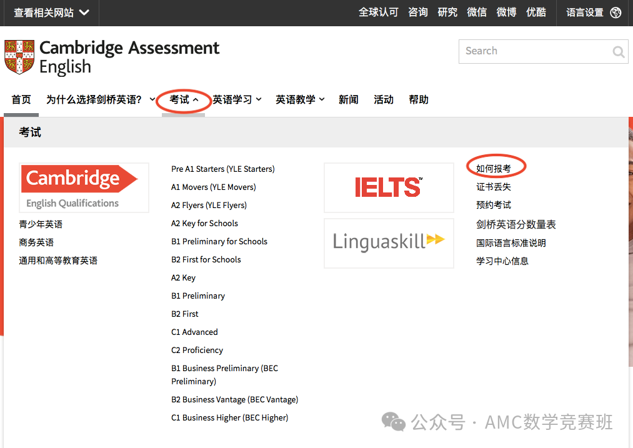Select B2 Business Vantage (BEC Vantage)

[x=234, y=399]
